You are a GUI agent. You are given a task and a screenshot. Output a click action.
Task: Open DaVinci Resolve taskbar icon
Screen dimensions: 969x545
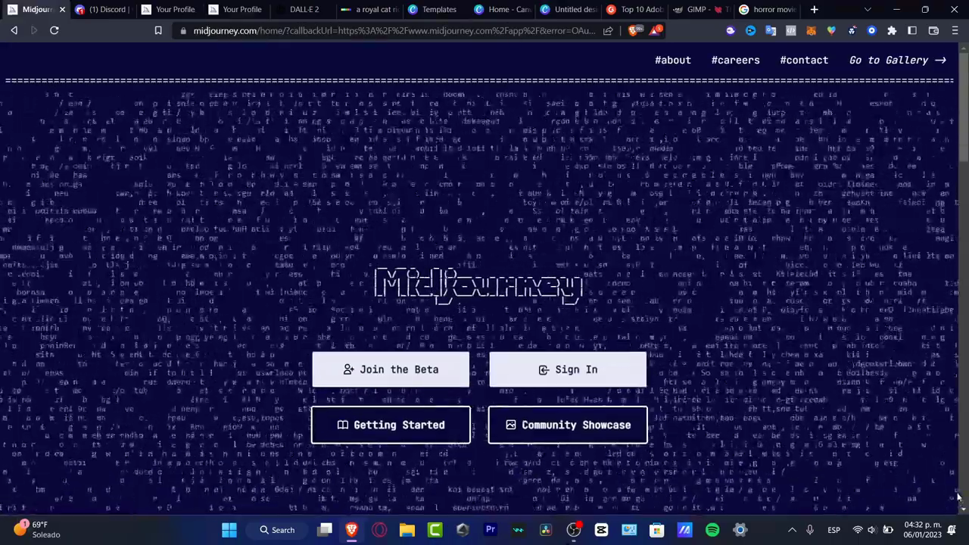pos(546,530)
